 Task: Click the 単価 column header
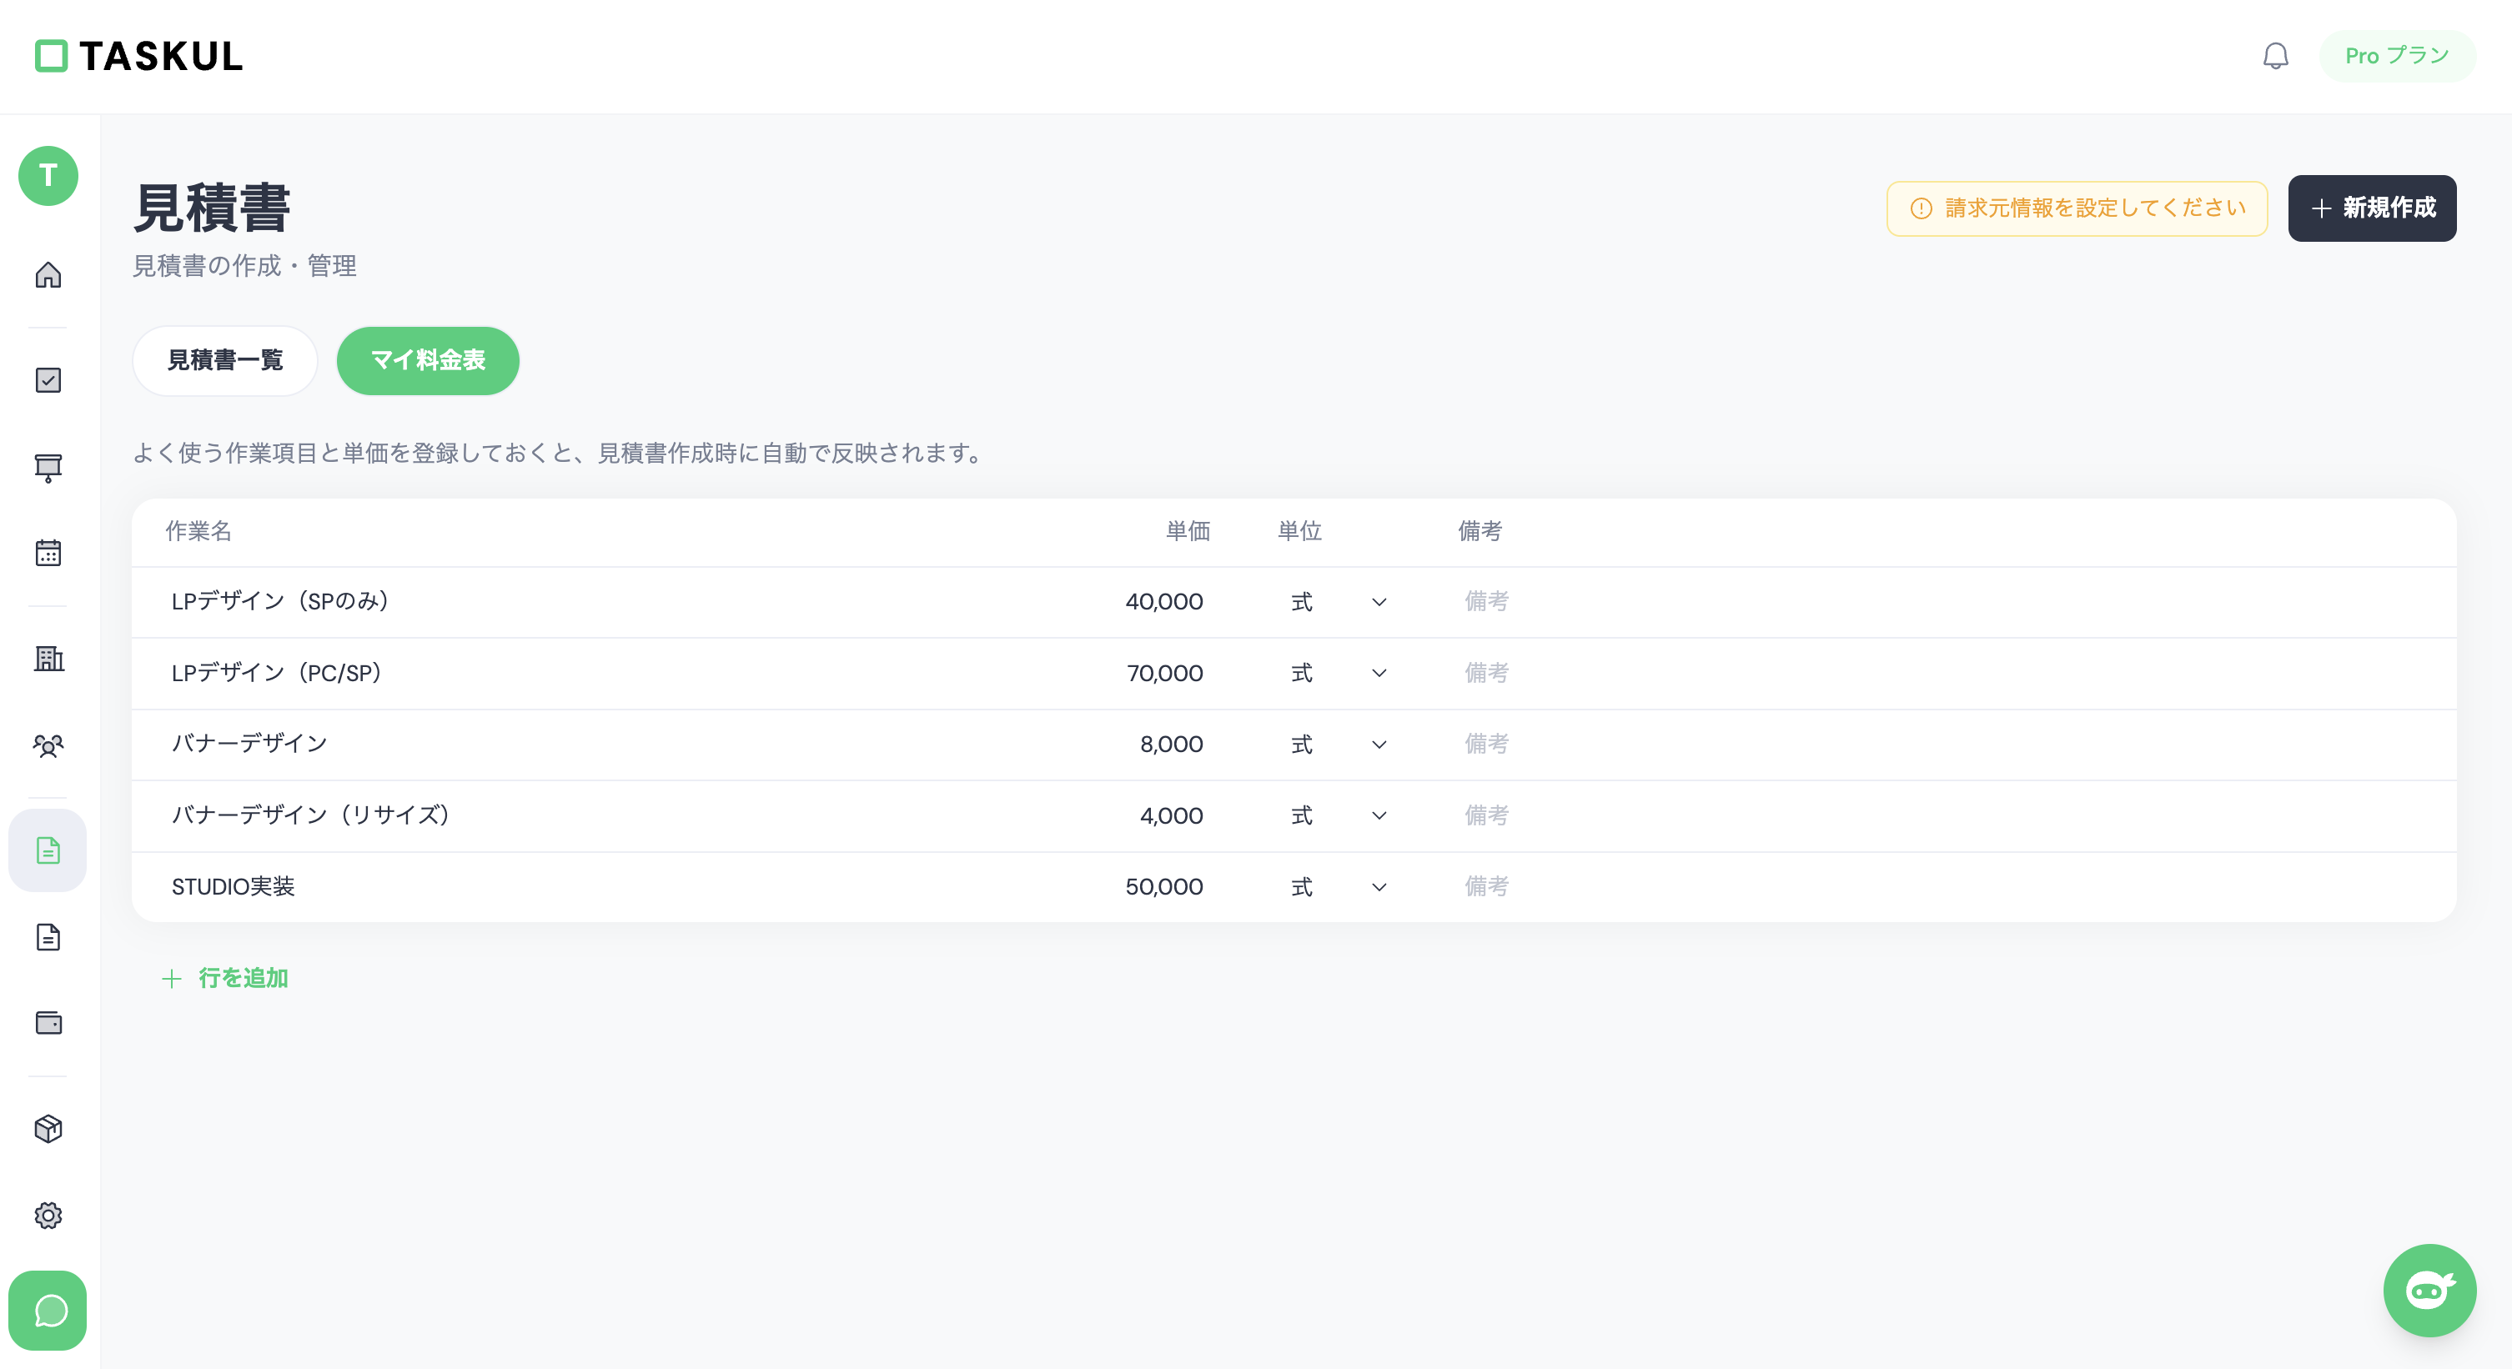pos(1188,530)
